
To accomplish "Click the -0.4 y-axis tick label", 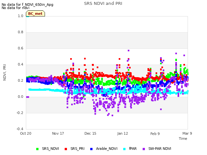I will tap(20, 129).
